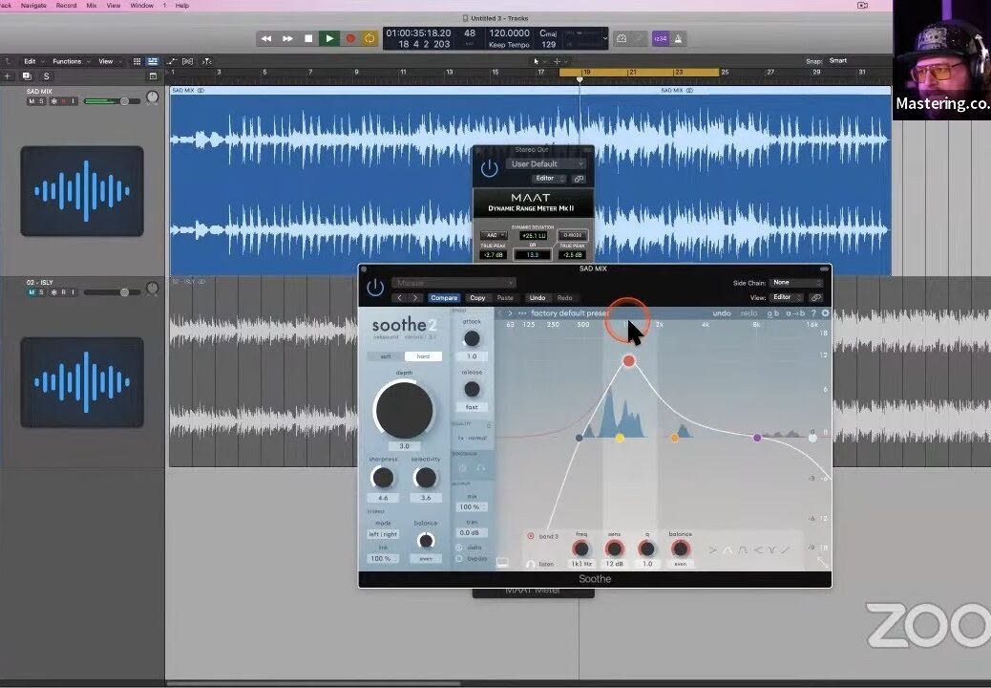The width and height of the screenshot is (991, 688).
Task: Open soothe2 preset menu three dots
Action: tap(522, 313)
